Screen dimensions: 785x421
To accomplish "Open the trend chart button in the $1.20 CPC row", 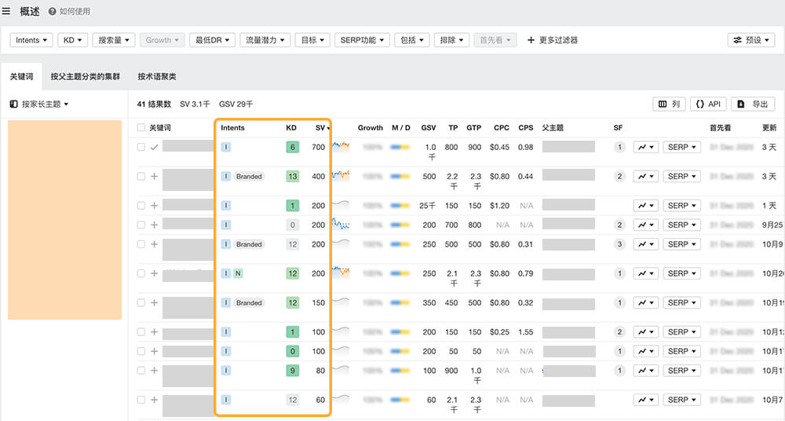I will 645,206.
